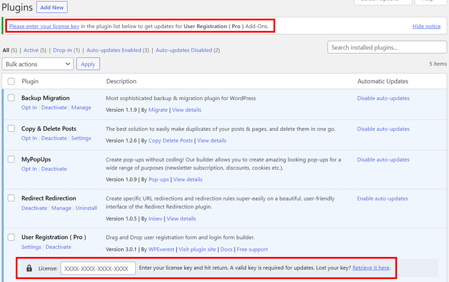Enable auto-updates for Redirect Redirection

[383, 199]
